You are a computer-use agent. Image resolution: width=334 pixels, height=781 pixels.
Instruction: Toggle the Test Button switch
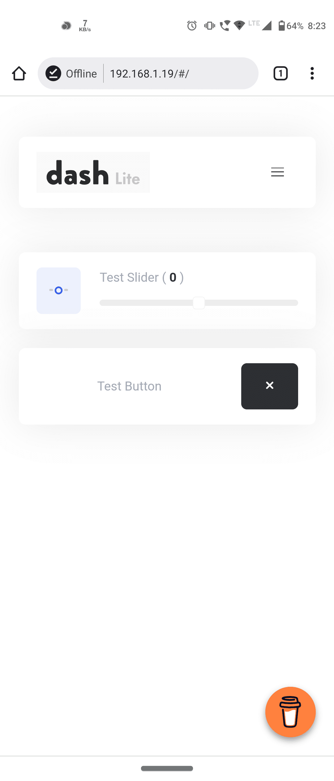point(269,386)
